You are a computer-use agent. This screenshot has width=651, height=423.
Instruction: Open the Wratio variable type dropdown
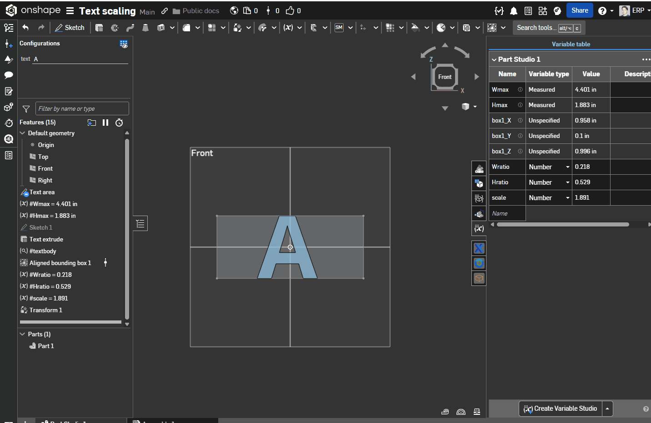click(x=567, y=167)
